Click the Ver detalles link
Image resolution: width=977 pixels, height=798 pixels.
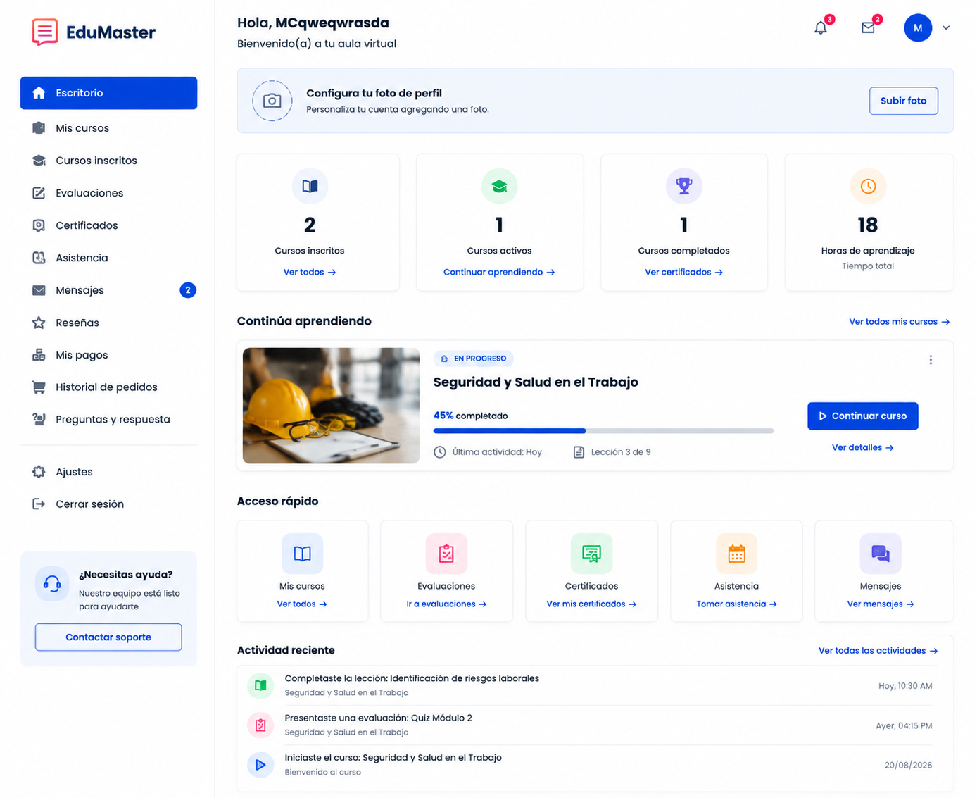tap(862, 447)
